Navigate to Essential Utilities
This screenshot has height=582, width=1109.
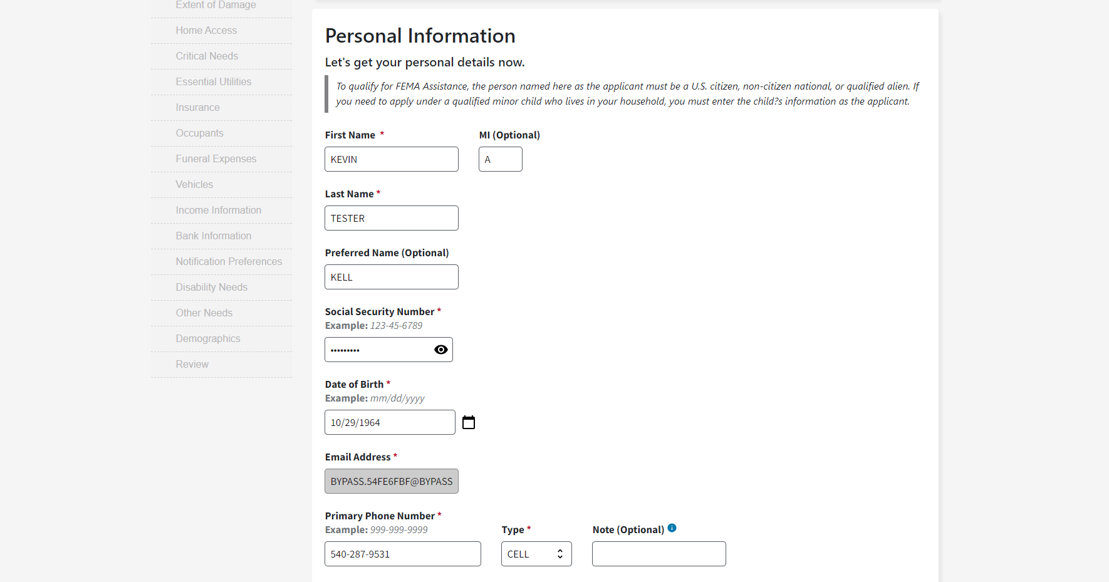point(213,82)
